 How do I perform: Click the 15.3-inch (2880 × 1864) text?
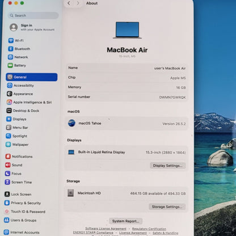166,153
